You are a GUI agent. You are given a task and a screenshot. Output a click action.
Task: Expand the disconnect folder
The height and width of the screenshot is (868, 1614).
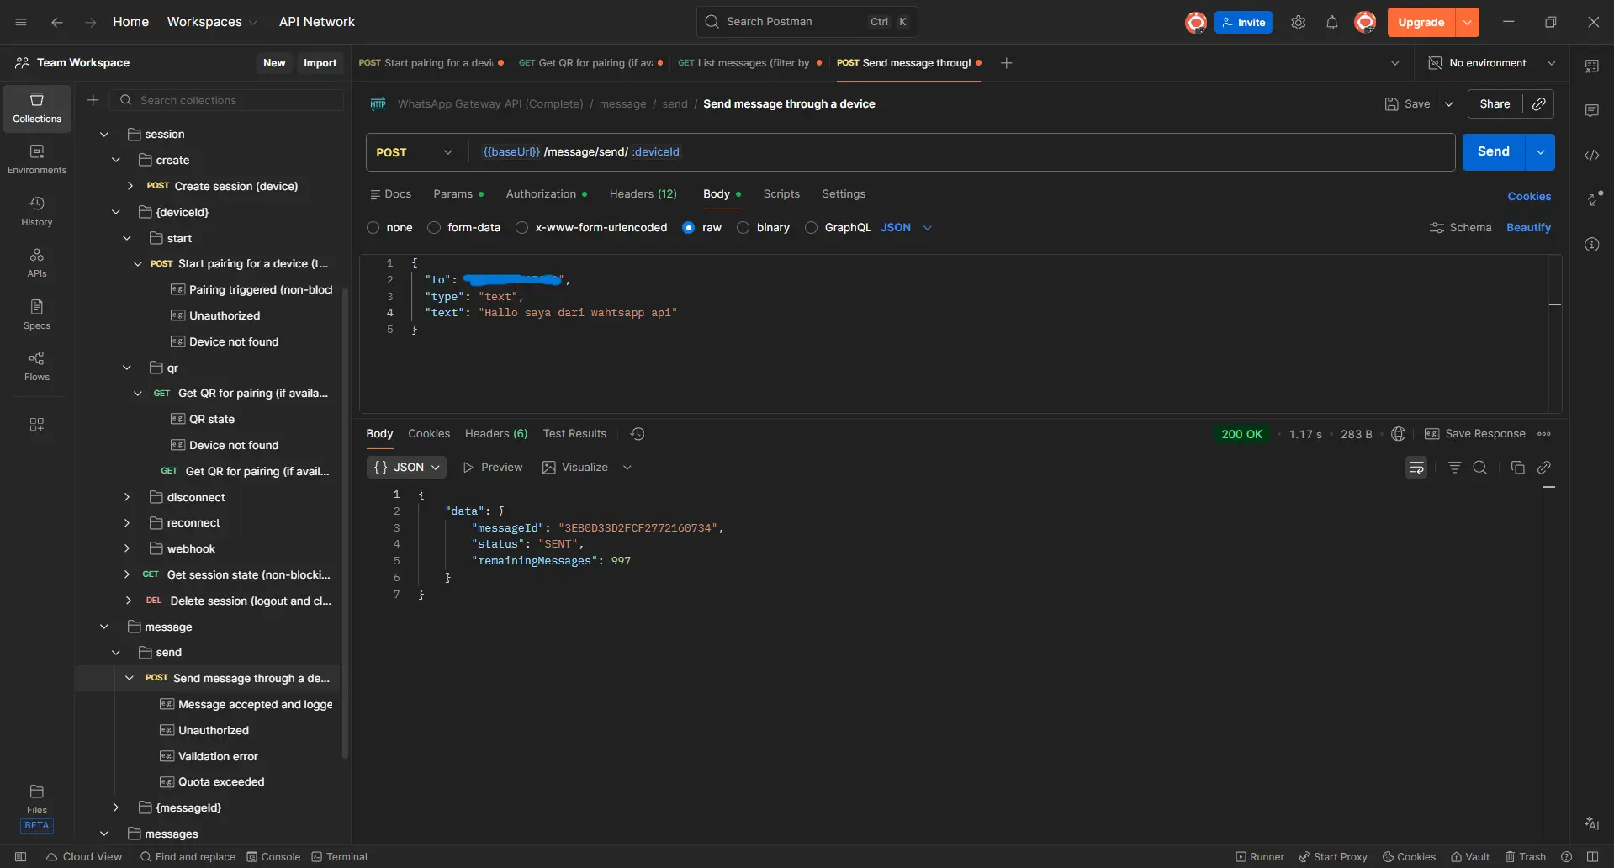pos(127,497)
